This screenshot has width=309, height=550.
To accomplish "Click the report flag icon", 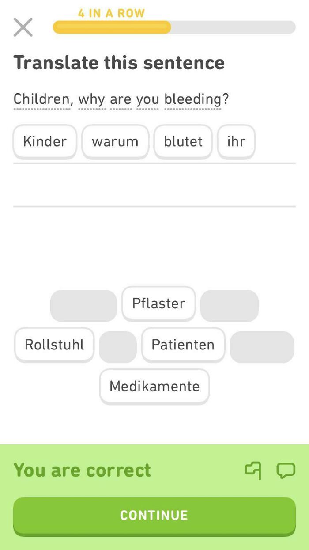I will pos(253,470).
